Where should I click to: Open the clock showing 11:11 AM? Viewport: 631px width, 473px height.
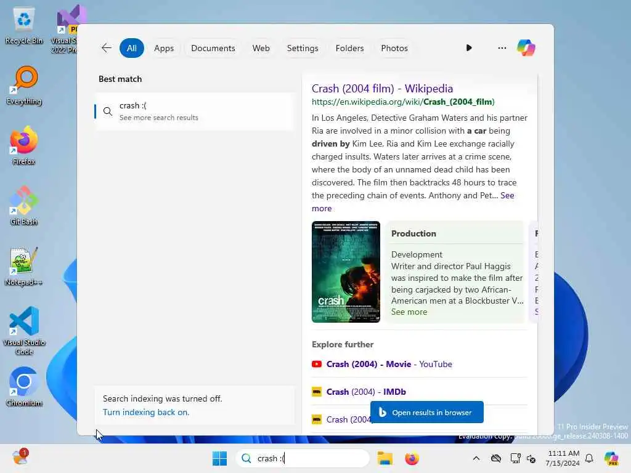coord(563,458)
